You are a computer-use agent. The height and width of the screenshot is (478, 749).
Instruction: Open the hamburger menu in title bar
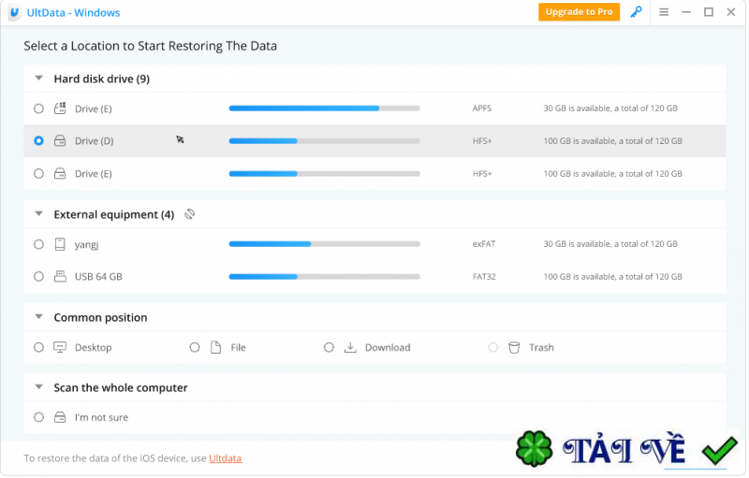[664, 12]
